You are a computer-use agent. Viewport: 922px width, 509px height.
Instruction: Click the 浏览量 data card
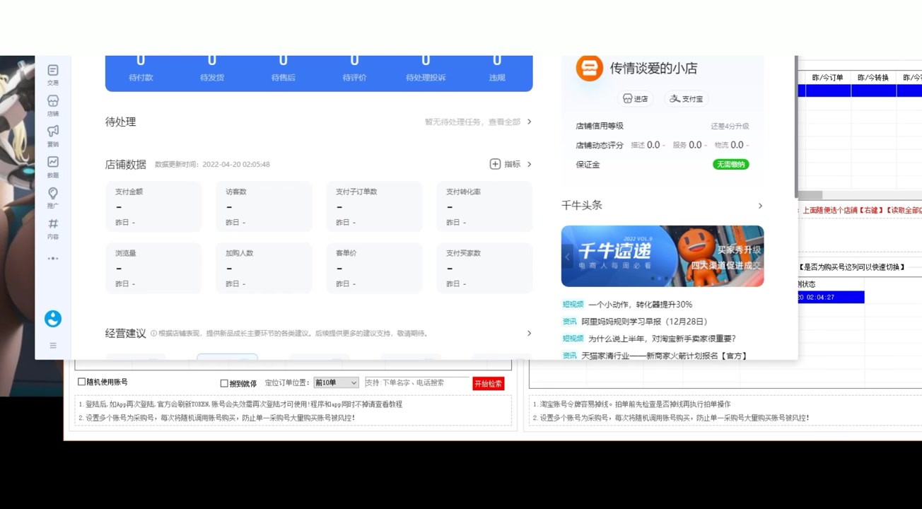click(x=153, y=268)
